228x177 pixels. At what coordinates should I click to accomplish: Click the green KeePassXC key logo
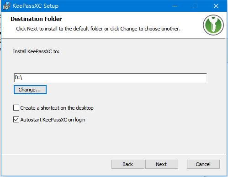coord(213,25)
